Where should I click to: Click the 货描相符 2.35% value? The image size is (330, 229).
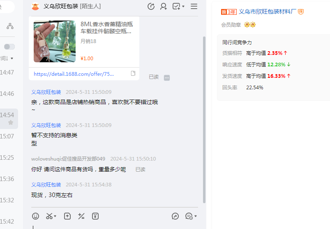[x=275, y=53]
